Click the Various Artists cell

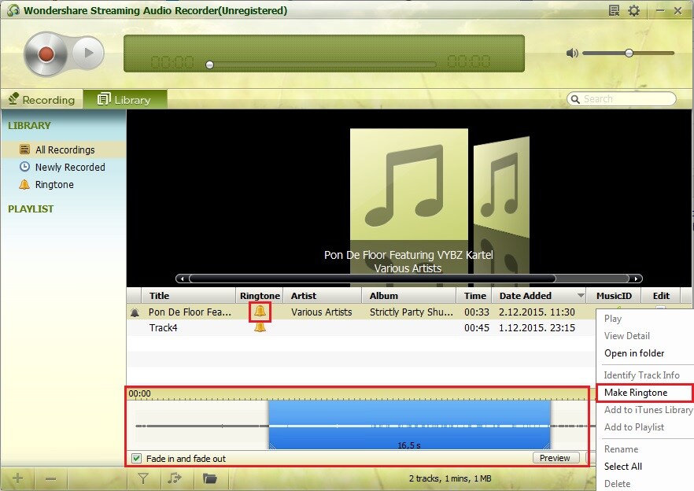321,312
